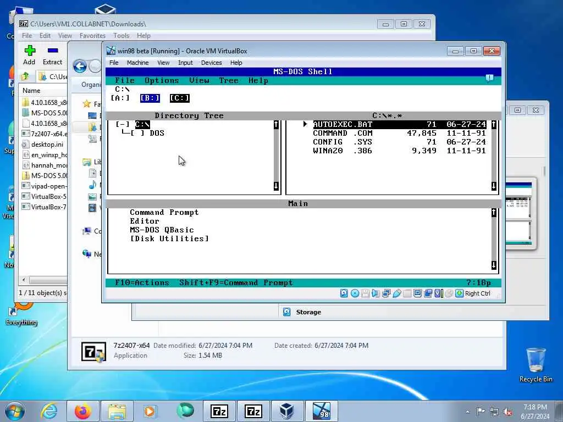This screenshot has width=563, height=422.
Task: Click the Extract button in 7-Zip
Action: click(52, 55)
